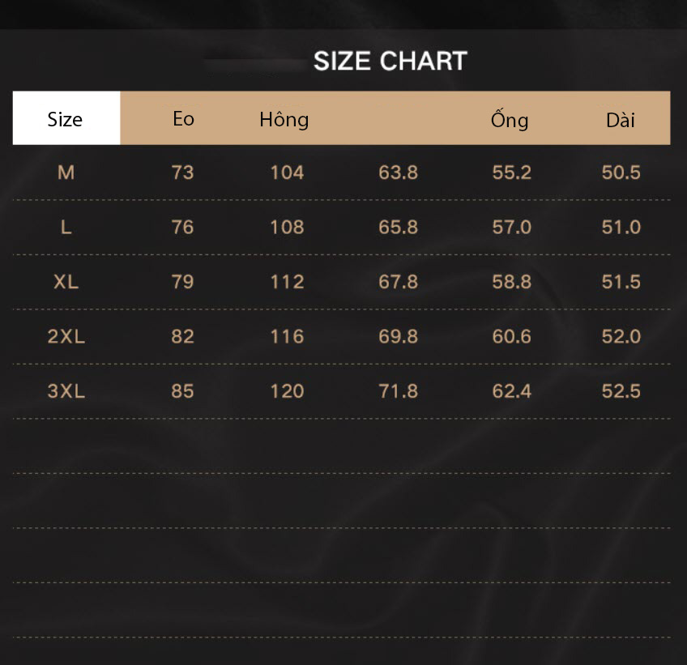The width and height of the screenshot is (687, 665).
Task: Click the Ống column header
Action: coord(510,119)
